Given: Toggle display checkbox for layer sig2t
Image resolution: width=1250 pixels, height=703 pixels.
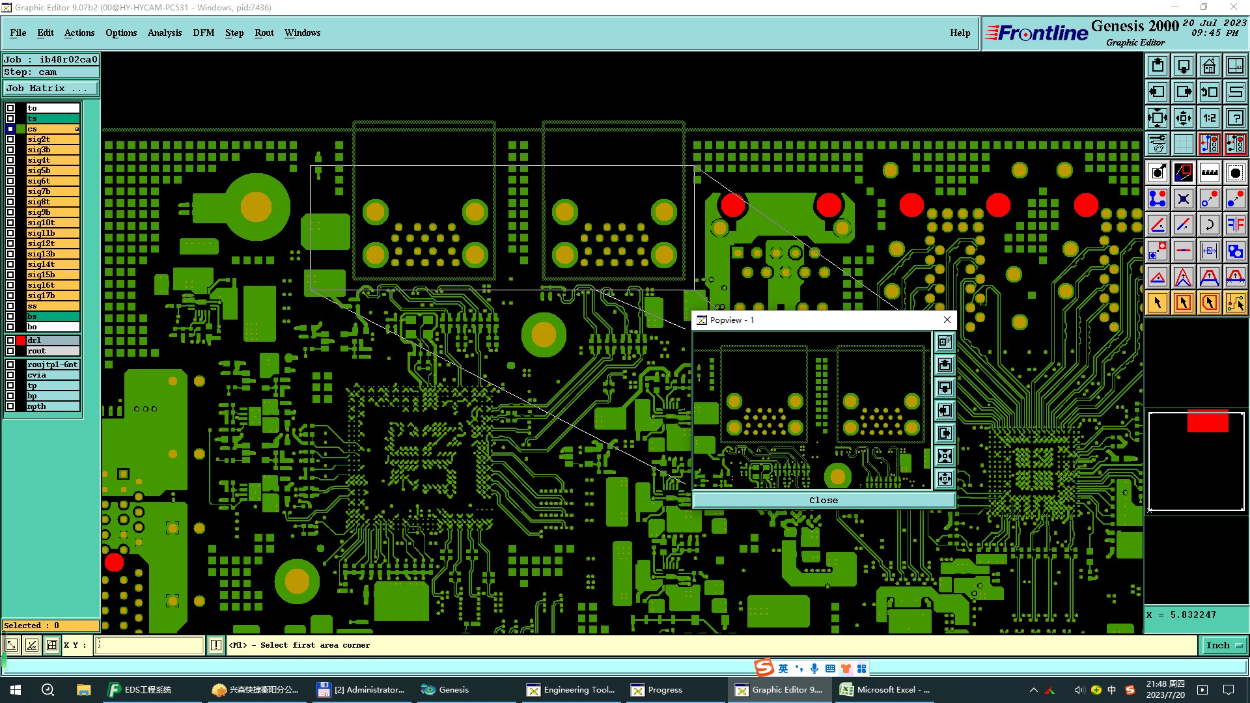Looking at the screenshot, I should (x=10, y=139).
